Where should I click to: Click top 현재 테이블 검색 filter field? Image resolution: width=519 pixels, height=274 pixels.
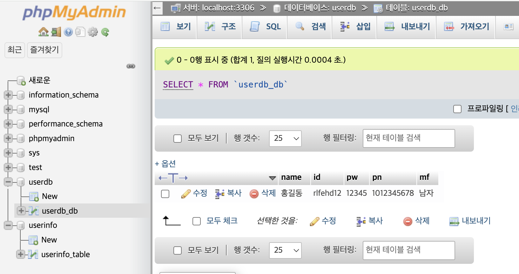coord(409,138)
